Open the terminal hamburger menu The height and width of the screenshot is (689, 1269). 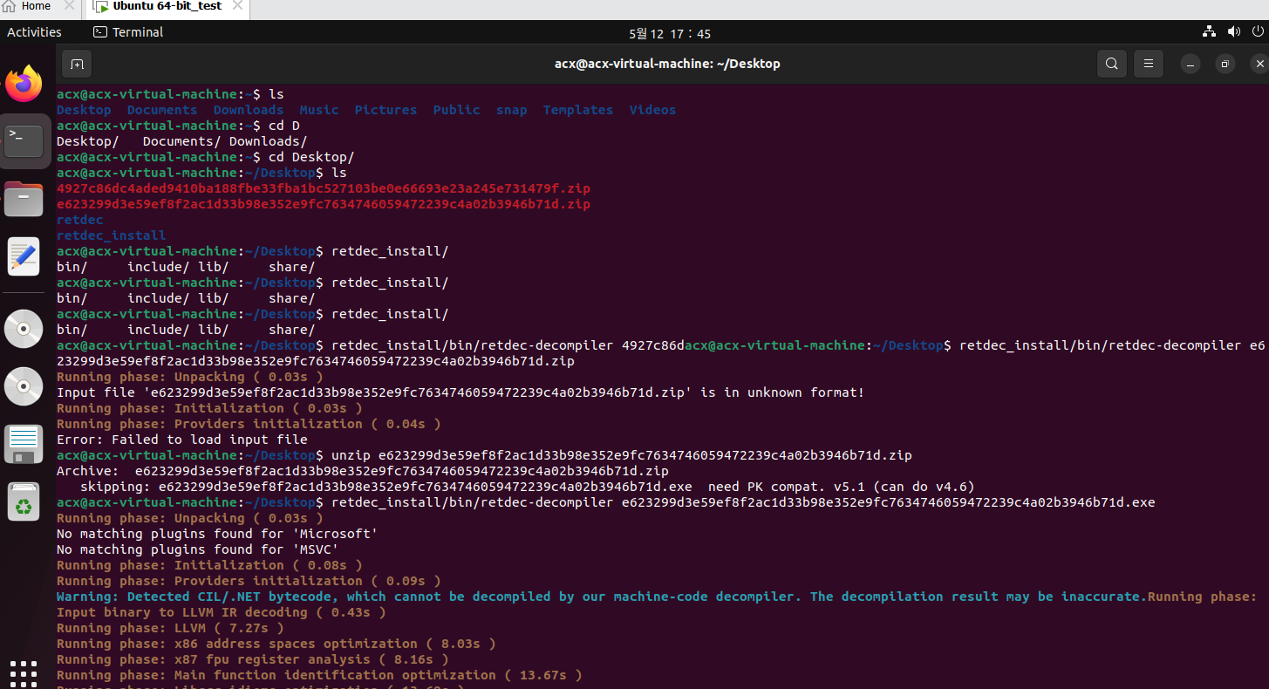[x=1149, y=64]
